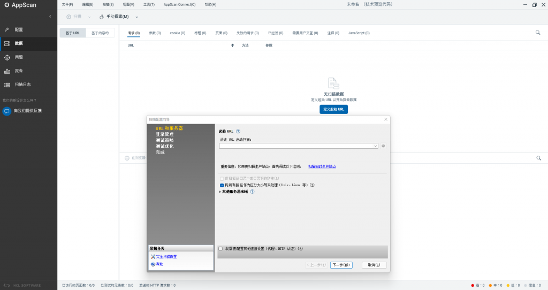Click the 手动探索 hand pointer icon
The height and width of the screenshot is (290, 548).
102,17
